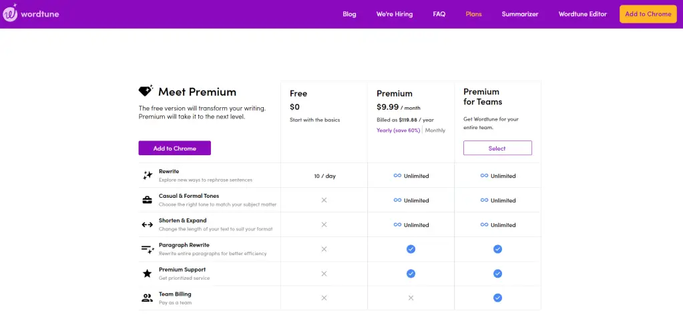The width and height of the screenshot is (683, 335).
Task: Click Free X mark for Shorten & Expand
Action: (x=324, y=224)
